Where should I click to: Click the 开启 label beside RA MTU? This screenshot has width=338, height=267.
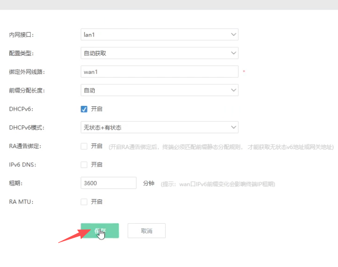pos(97,201)
